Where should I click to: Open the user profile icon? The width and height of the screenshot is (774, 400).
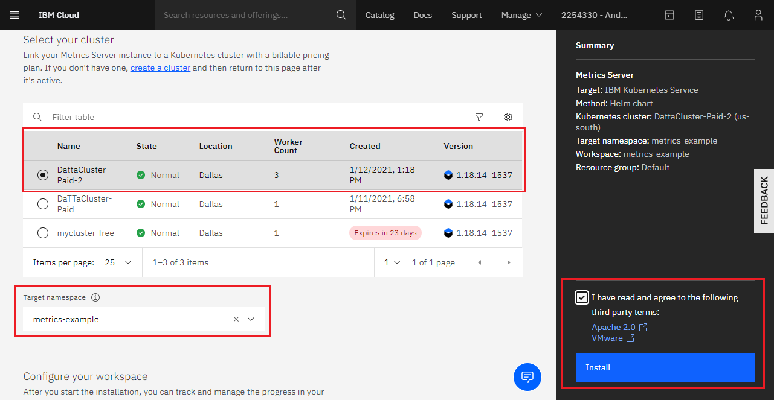coord(758,15)
